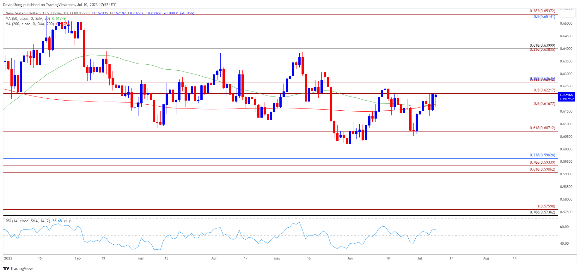580x274 pixels.
Task: Click the 0.382(0.65372) Fibonacci label
Action: (x=542, y=11)
